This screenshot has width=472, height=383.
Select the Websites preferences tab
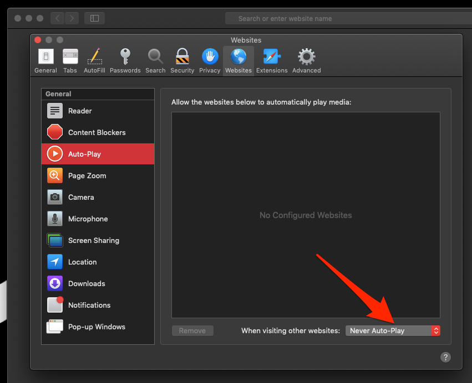[238, 61]
